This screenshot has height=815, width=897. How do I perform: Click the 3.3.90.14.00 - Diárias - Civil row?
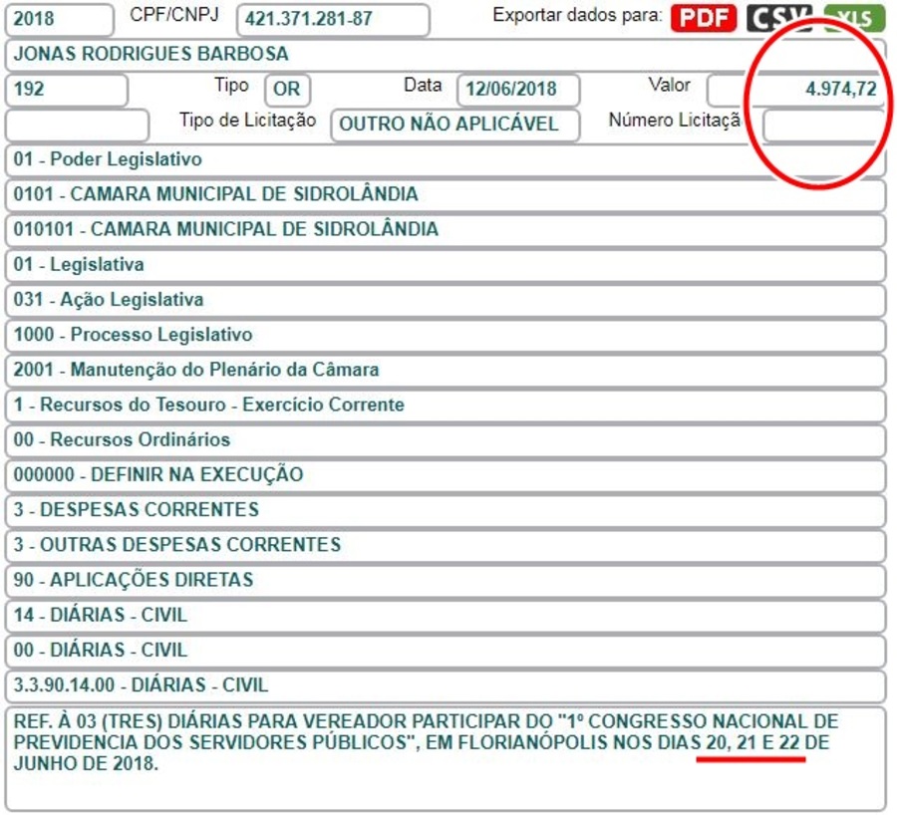tap(444, 685)
